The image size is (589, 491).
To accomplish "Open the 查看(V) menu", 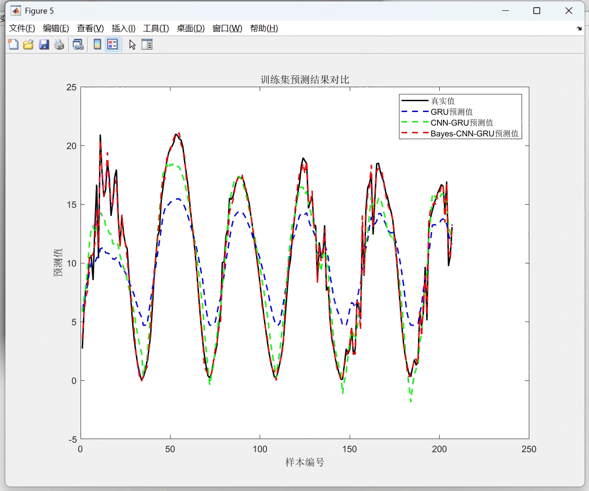I will pos(90,28).
